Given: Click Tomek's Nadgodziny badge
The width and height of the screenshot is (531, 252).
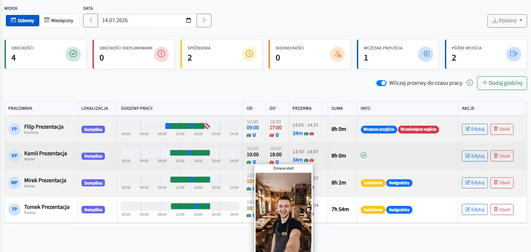Looking at the screenshot, I should coord(399,210).
